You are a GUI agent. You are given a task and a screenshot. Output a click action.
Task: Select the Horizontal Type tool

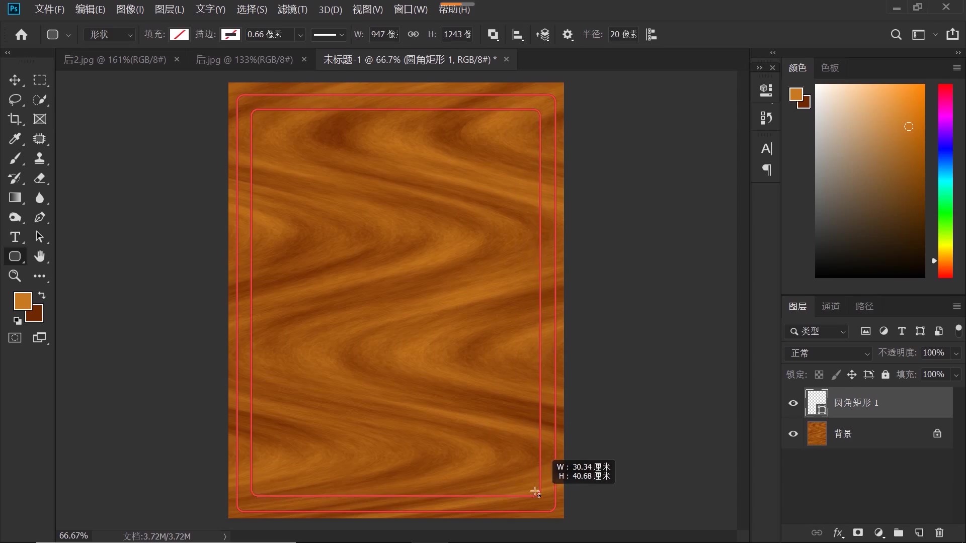point(15,237)
